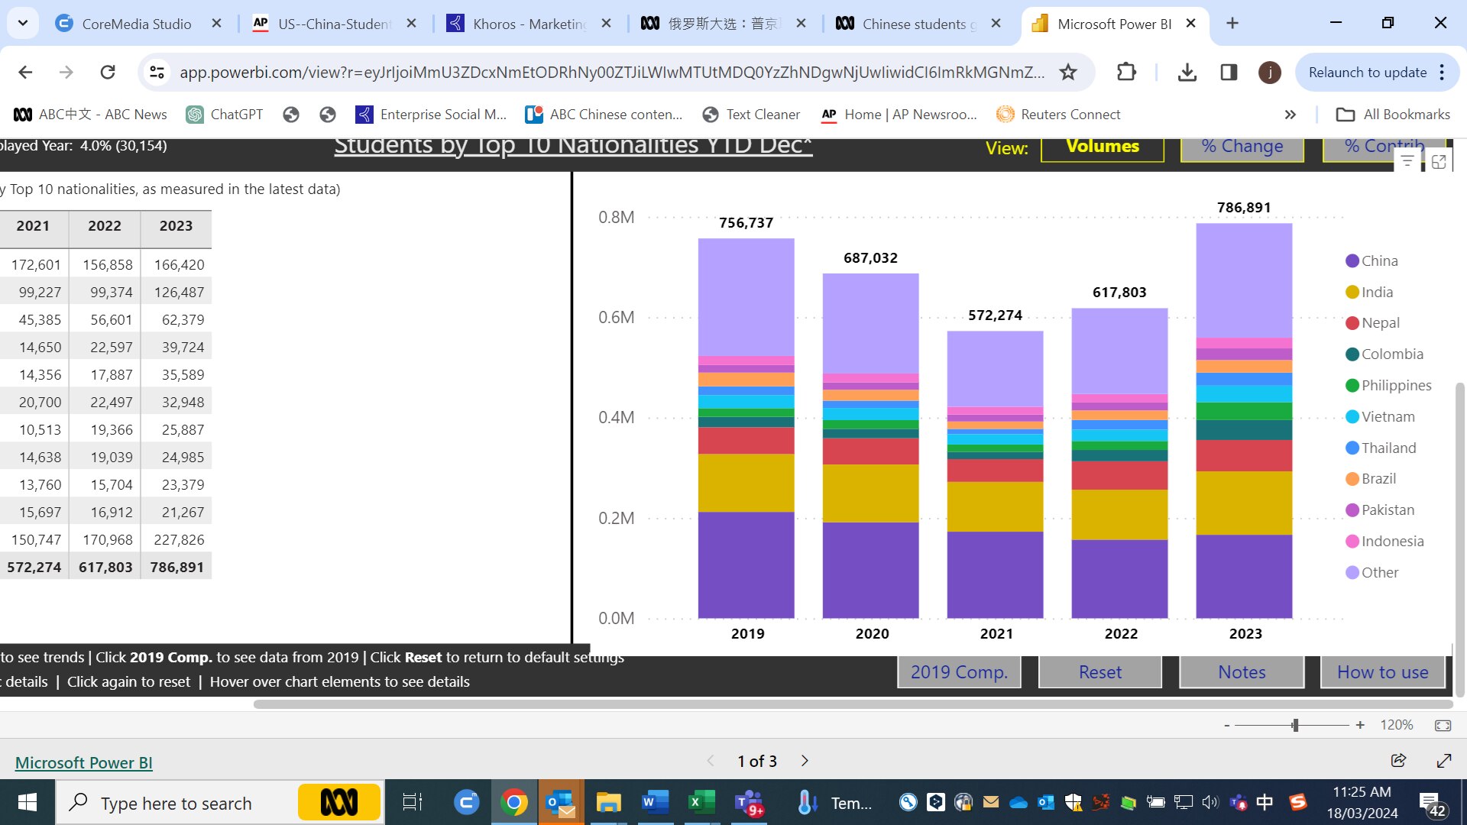This screenshot has width=1467, height=825.
Task: Toggle the China legend item
Action: coord(1379,261)
